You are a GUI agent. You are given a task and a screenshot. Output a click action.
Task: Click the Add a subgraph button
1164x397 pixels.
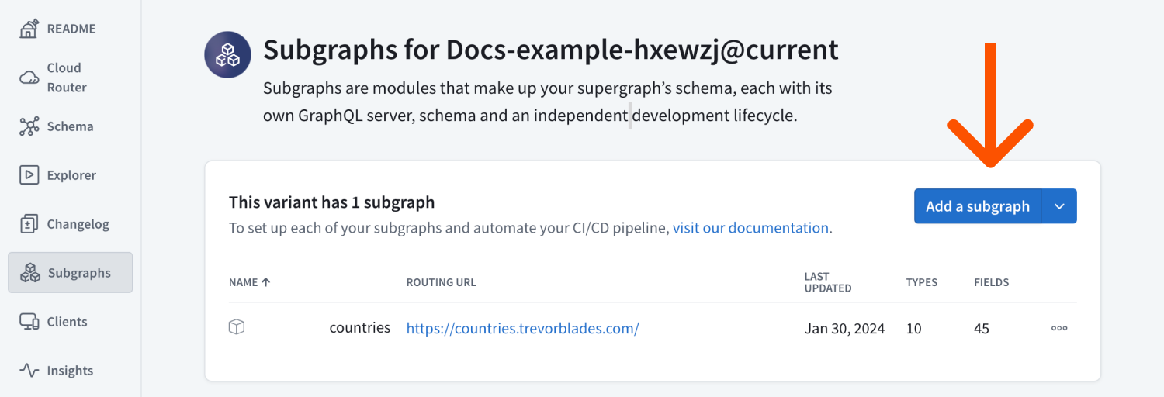[x=977, y=206]
